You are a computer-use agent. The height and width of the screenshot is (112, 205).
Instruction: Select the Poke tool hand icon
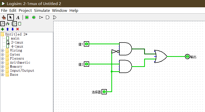point(4,17)
